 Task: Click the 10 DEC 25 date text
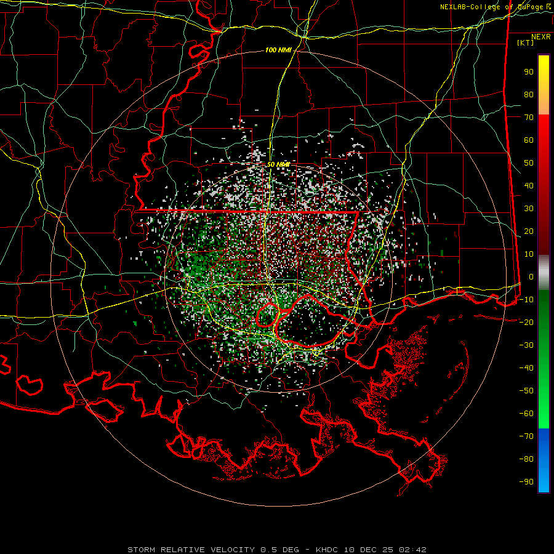point(369,550)
